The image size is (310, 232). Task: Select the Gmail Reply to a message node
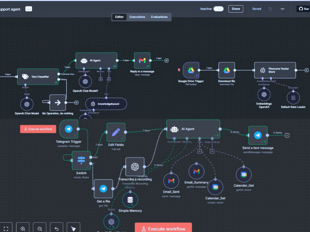142,60
